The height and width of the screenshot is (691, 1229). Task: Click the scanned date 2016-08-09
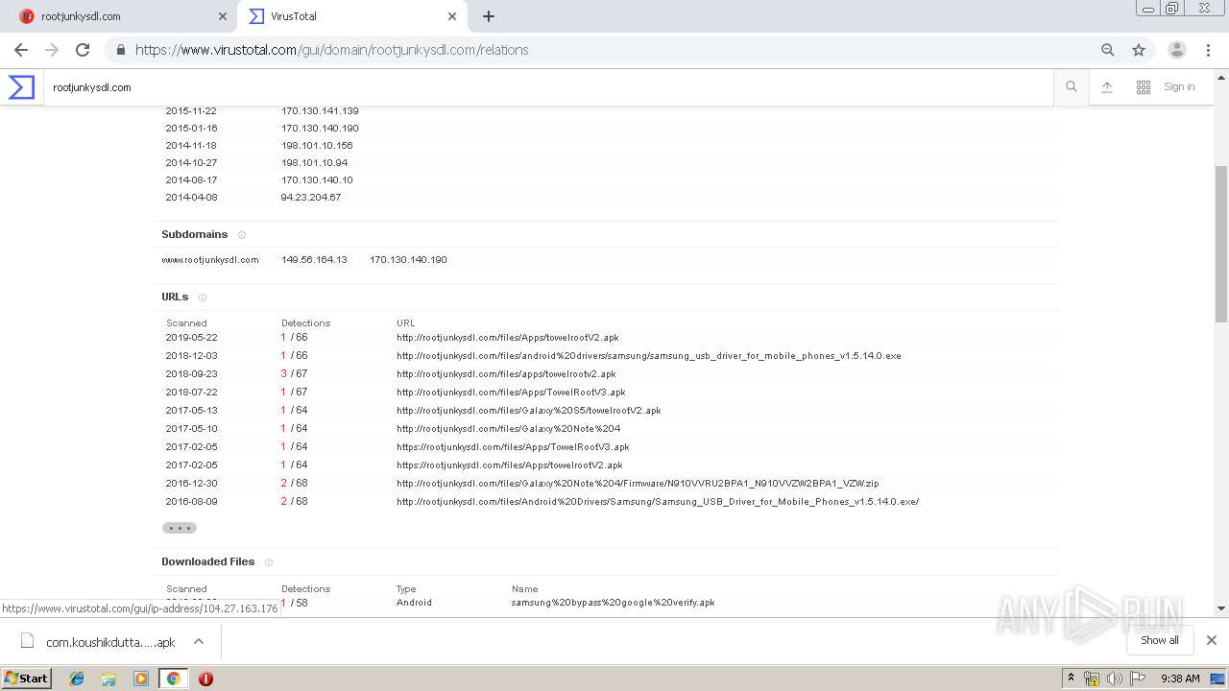tap(191, 502)
